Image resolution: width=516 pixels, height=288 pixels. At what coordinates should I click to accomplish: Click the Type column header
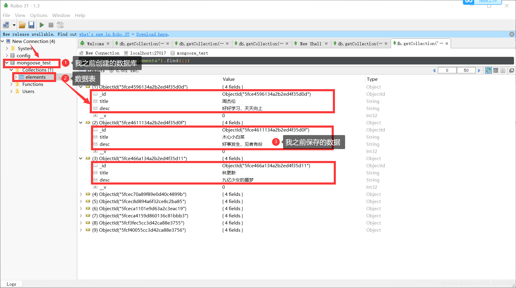point(372,79)
